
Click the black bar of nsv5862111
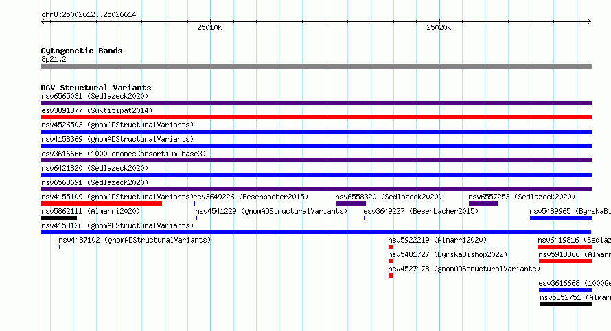click(x=59, y=218)
